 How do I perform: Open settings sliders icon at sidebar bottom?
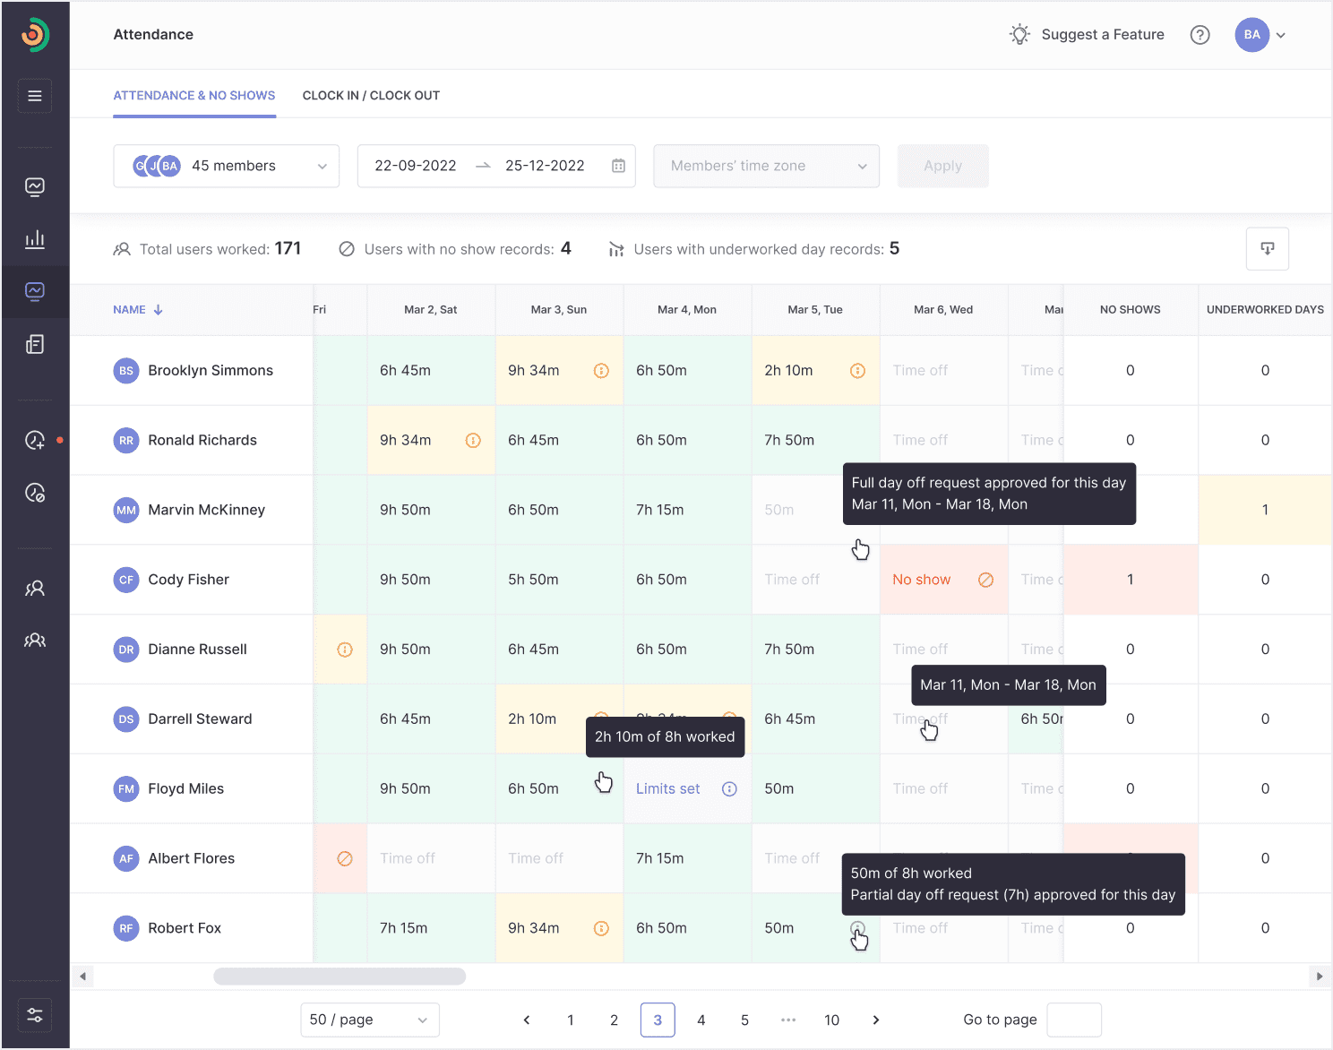[x=35, y=1015]
